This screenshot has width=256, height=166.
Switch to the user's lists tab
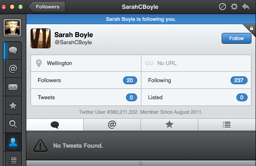(x=227, y=125)
